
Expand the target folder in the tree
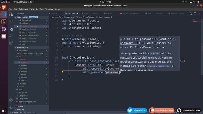pyautogui.click(x=21, y=86)
